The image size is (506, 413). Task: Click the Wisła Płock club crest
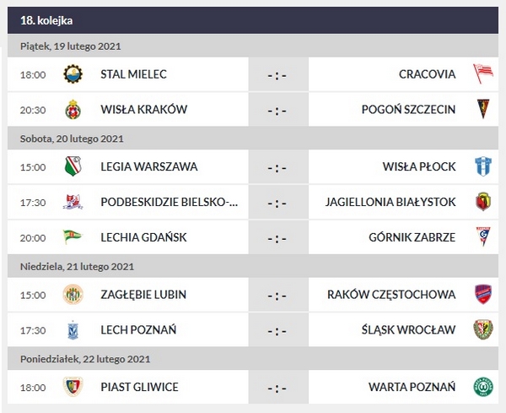tap(482, 166)
